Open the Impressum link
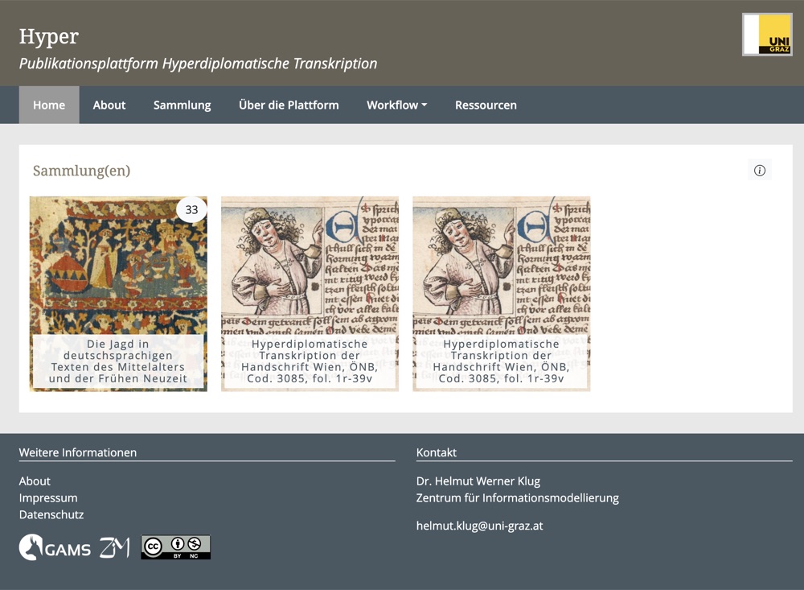 tap(48, 498)
